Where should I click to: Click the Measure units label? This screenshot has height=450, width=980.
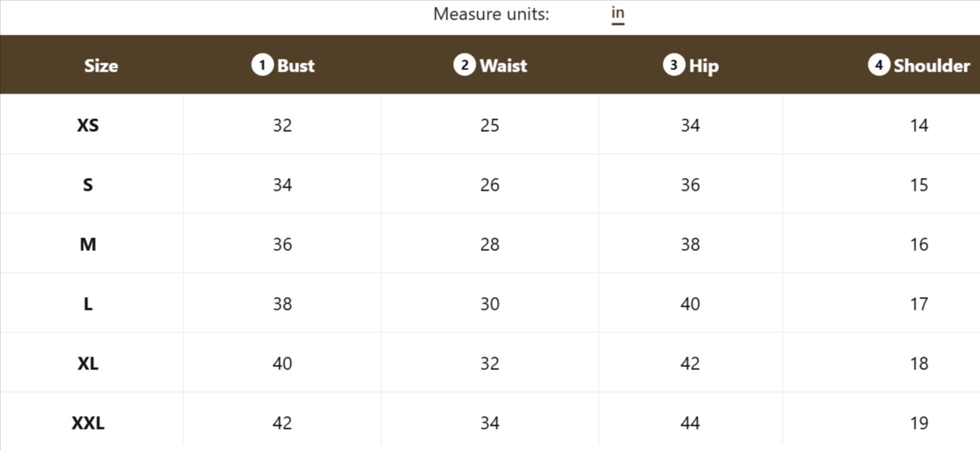point(491,14)
